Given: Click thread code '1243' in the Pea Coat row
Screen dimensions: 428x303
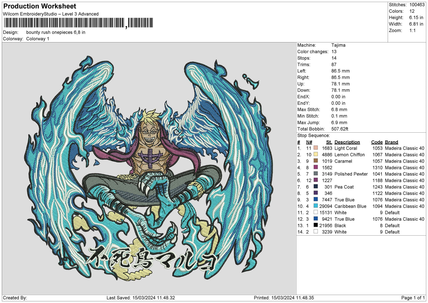Looking at the screenshot, I should pyautogui.click(x=377, y=187).
